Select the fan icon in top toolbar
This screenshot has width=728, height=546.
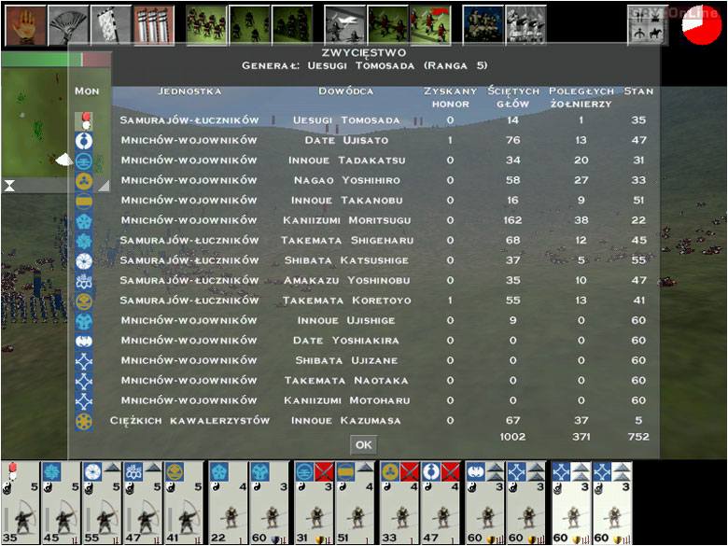[x=67, y=25]
